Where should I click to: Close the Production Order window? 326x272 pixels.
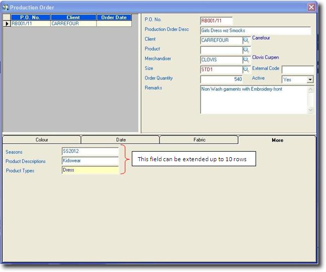[311, 8]
